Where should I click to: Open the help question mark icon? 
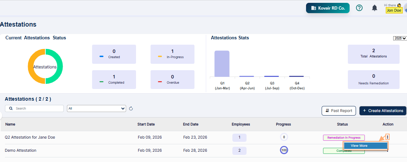(x=359, y=8)
